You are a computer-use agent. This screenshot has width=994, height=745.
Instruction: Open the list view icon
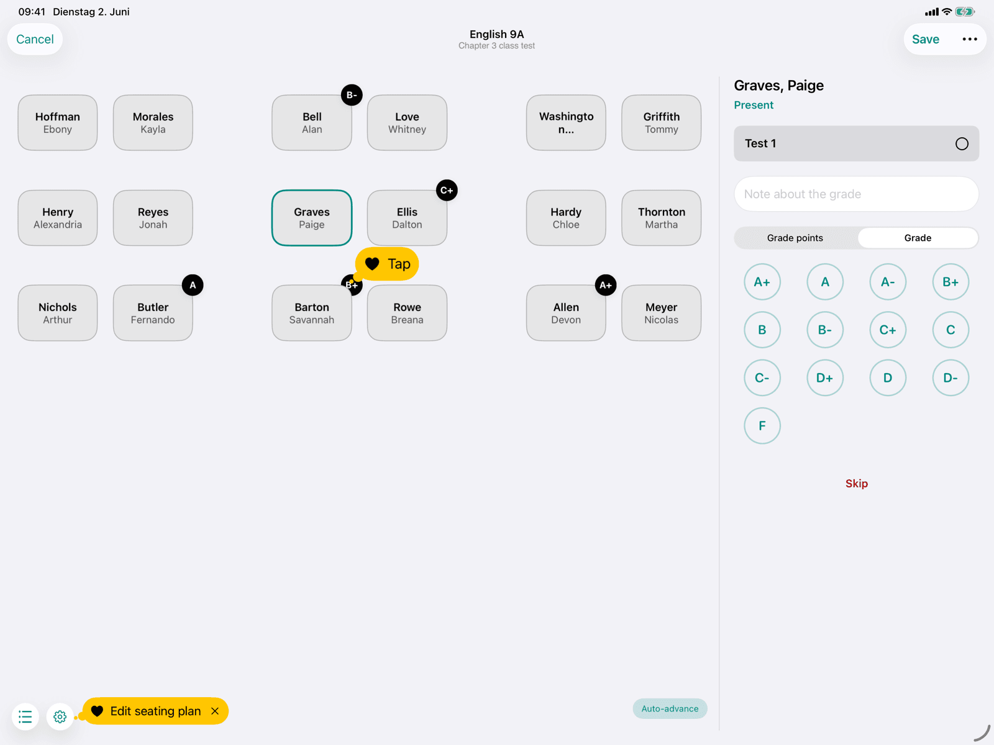coord(25,716)
